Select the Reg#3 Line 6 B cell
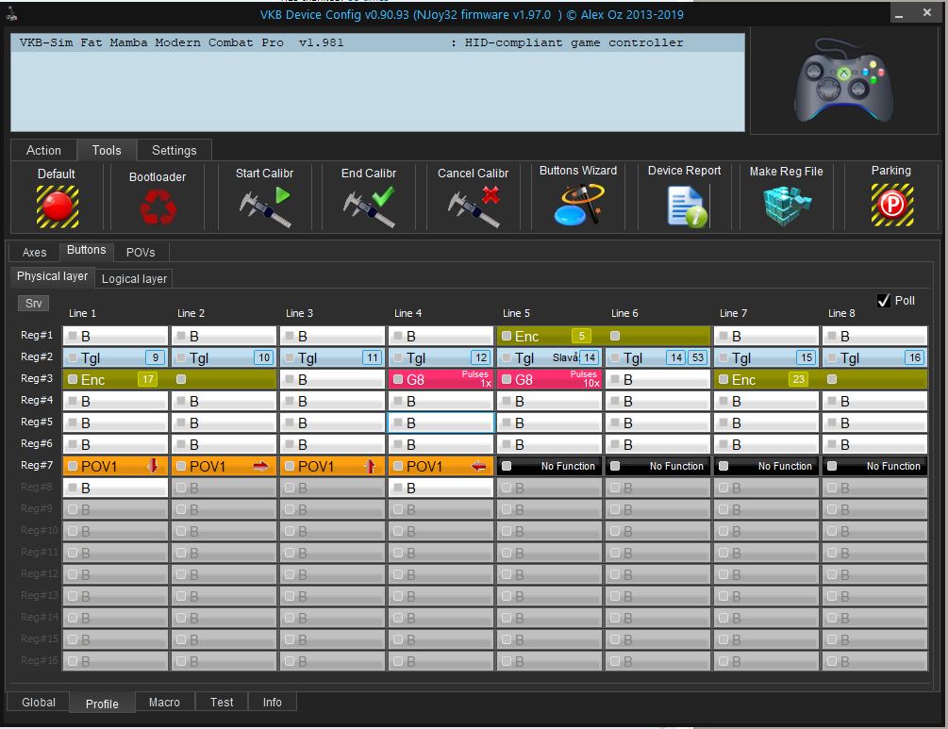 click(x=657, y=379)
